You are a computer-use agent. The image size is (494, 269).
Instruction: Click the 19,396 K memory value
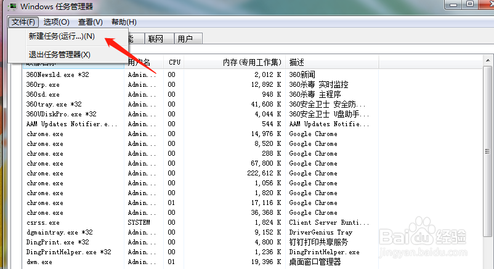[x=266, y=262]
